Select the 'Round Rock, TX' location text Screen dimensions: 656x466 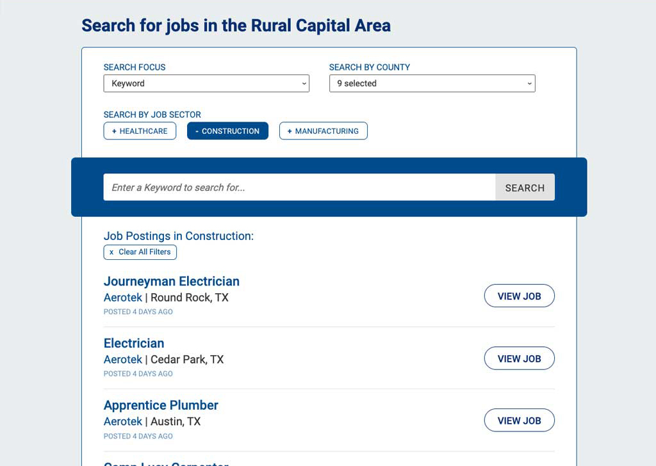[x=190, y=298]
